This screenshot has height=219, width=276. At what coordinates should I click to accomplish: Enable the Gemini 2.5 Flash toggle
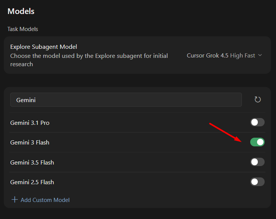[x=257, y=182]
